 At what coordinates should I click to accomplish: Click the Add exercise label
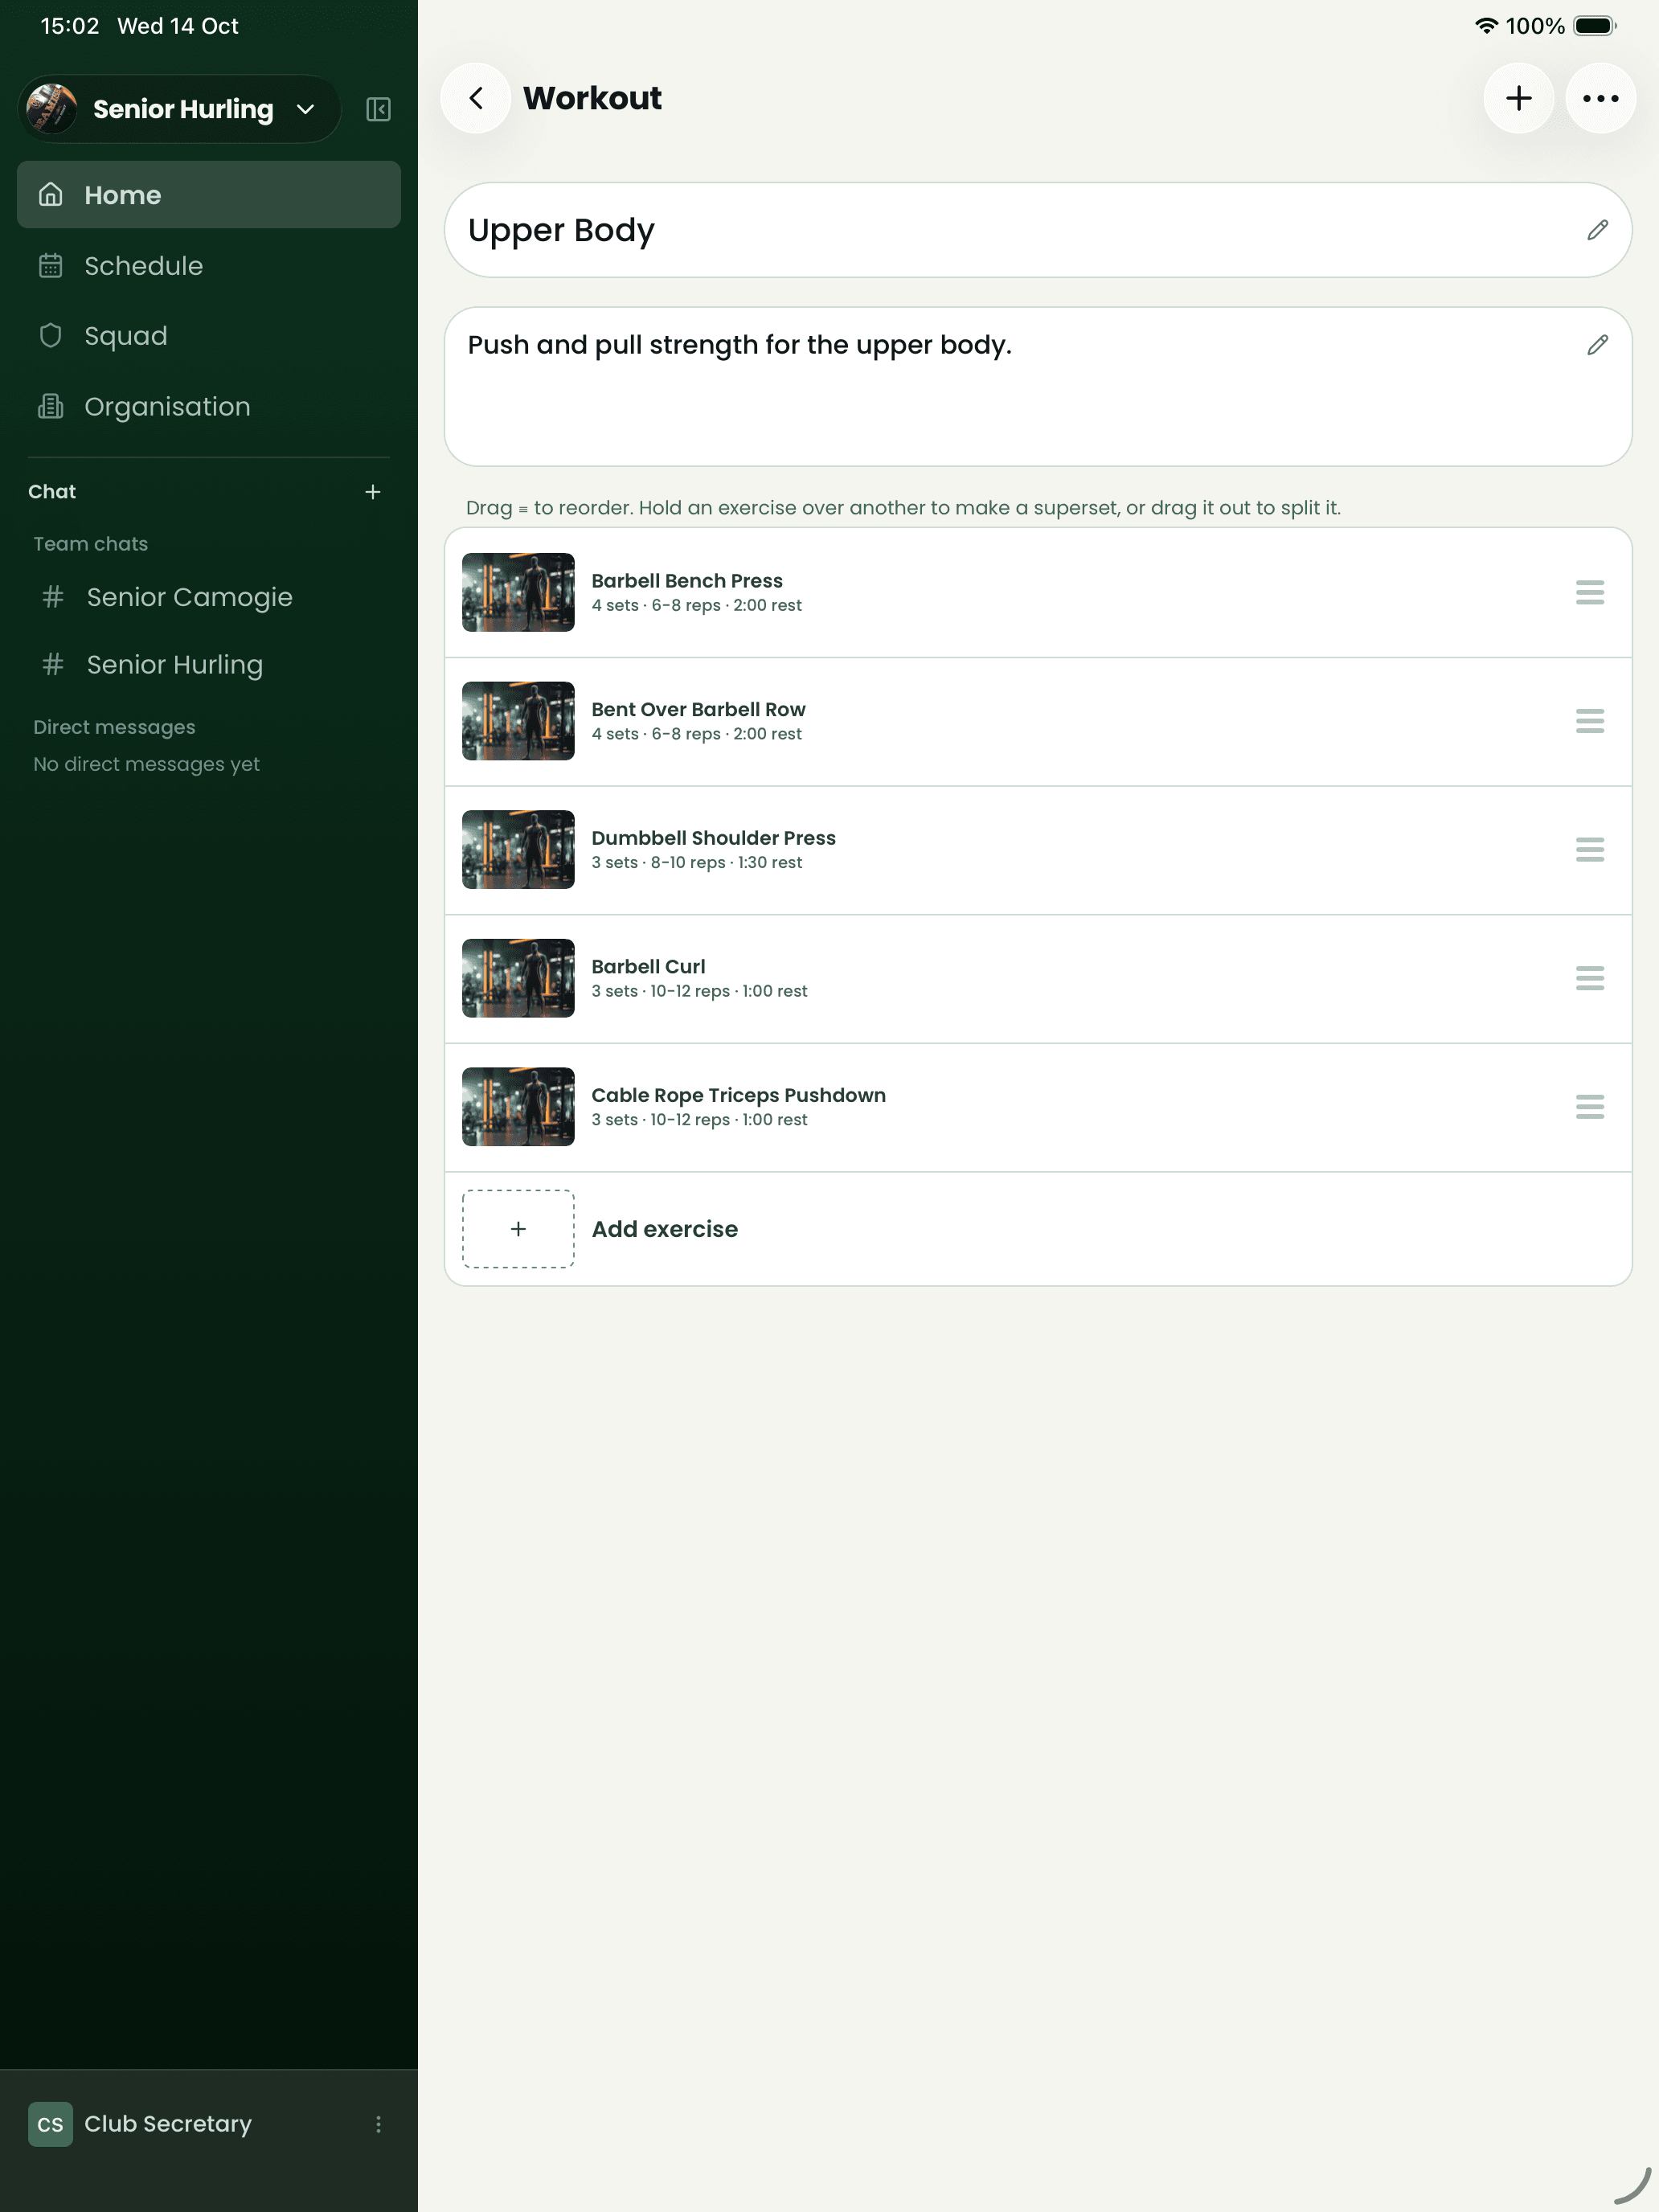click(x=665, y=1229)
